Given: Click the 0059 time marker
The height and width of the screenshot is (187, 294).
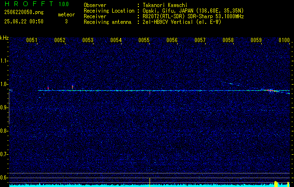Looking at the screenshot, I should click(x=256, y=40).
